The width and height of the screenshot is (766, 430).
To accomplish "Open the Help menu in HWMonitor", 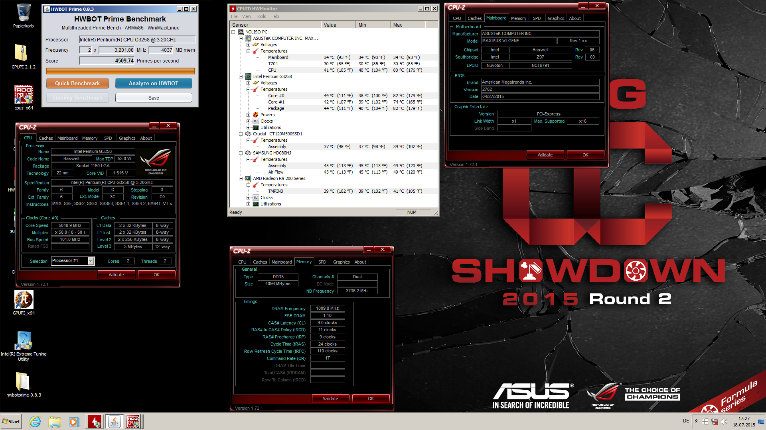I will coord(275,16).
